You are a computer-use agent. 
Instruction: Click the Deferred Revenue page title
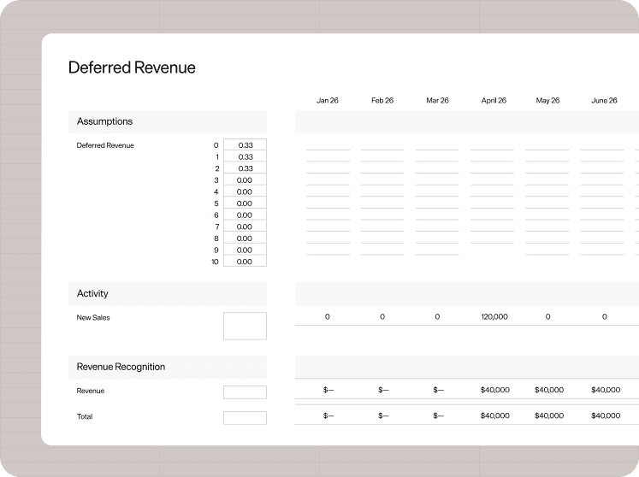point(132,68)
